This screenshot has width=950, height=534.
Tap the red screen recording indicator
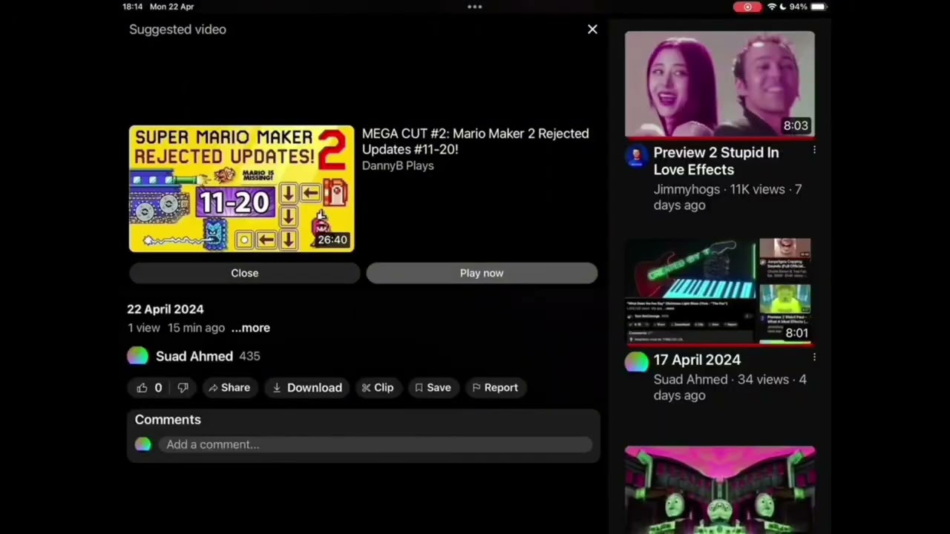click(747, 7)
